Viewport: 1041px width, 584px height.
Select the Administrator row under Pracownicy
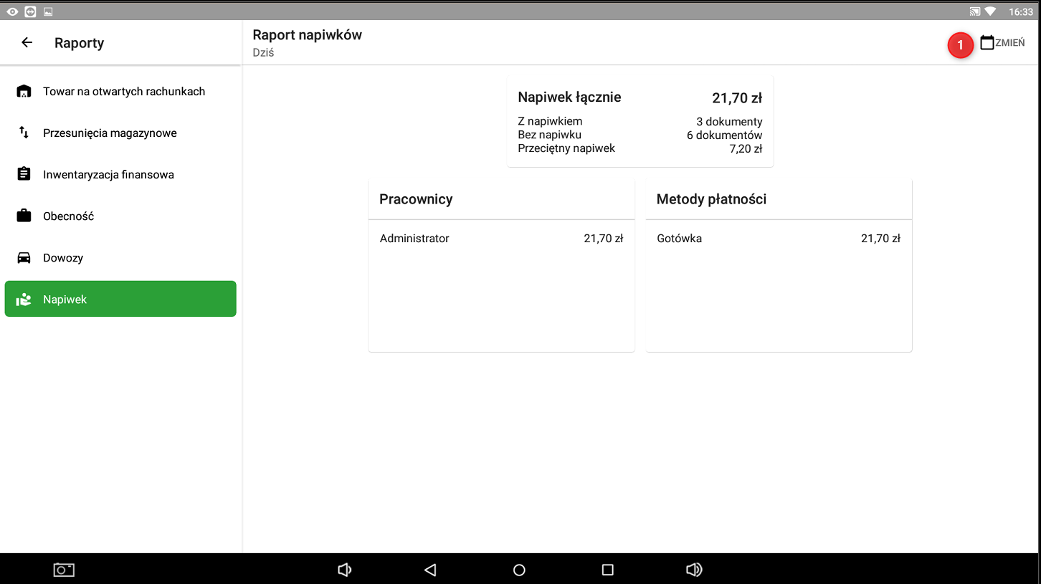point(500,239)
